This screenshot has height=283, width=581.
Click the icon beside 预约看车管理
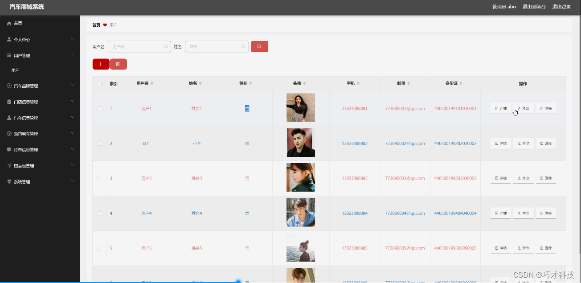coord(9,134)
